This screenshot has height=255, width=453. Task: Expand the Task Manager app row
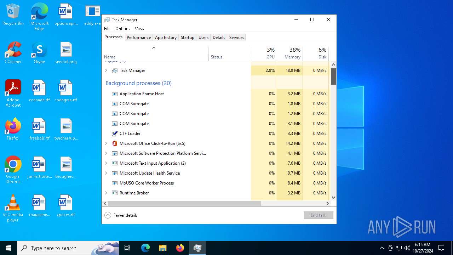click(106, 70)
